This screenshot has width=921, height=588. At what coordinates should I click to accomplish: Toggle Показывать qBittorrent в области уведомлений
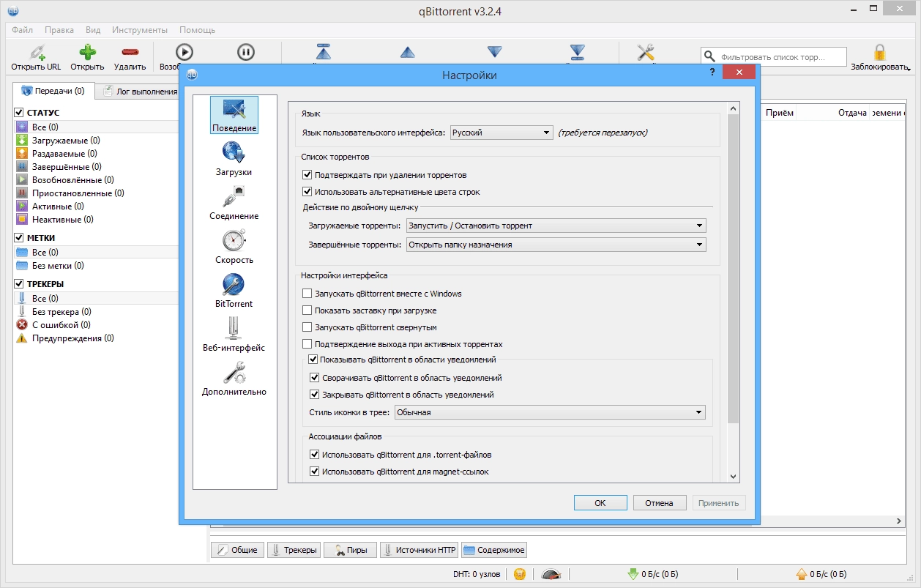(313, 360)
